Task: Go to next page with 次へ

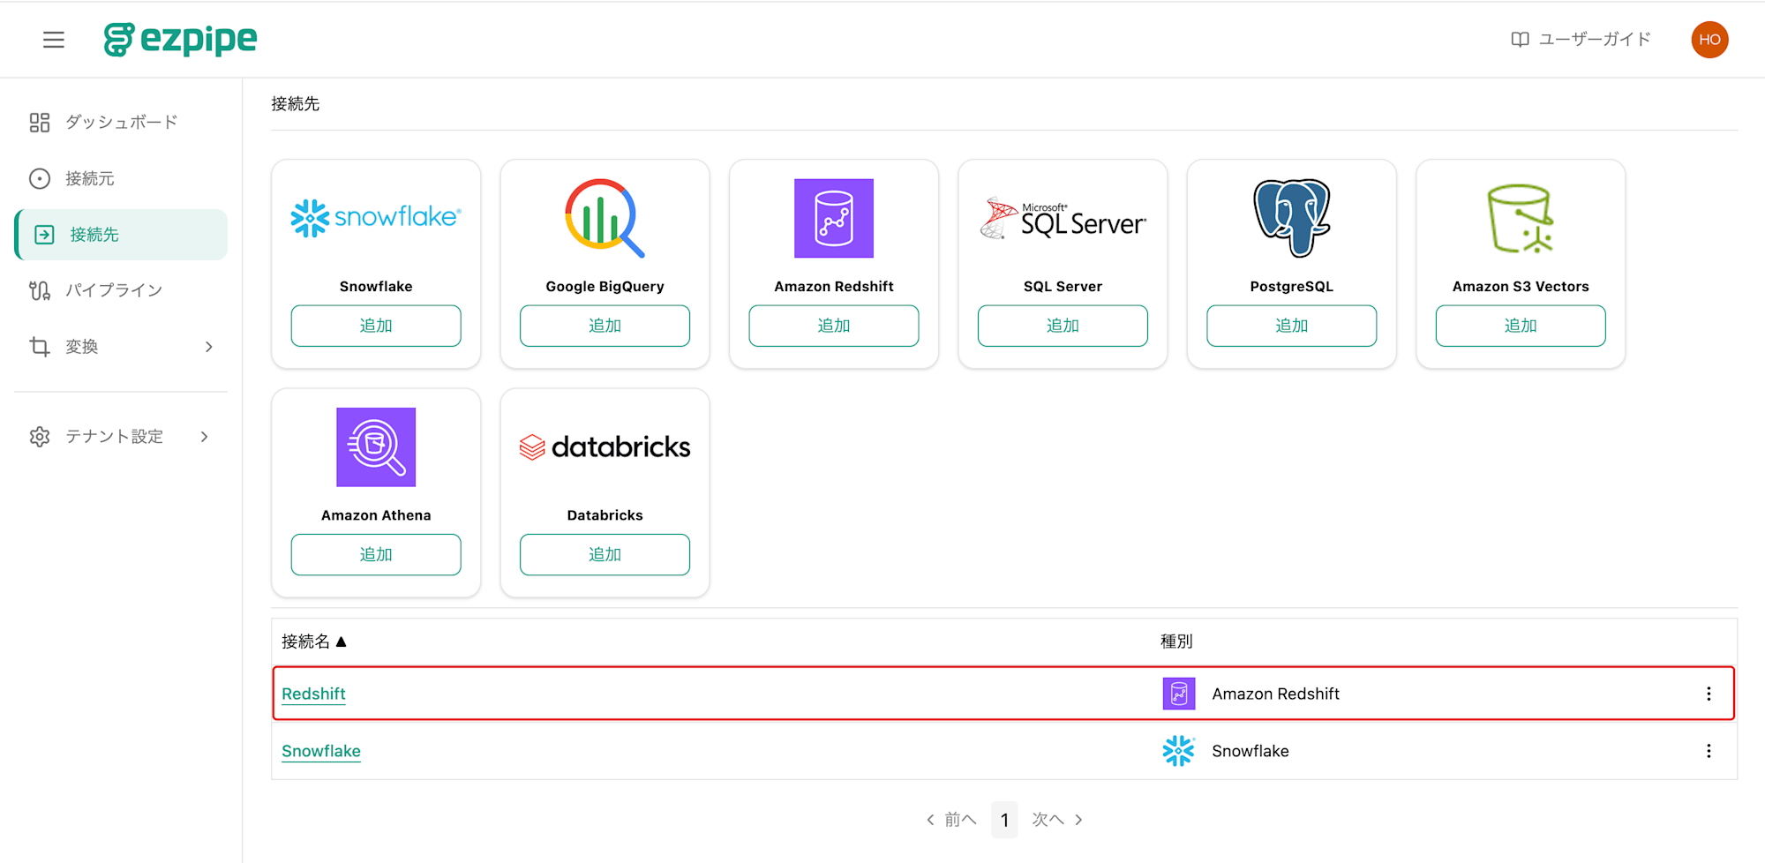Action: [1057, 820]
